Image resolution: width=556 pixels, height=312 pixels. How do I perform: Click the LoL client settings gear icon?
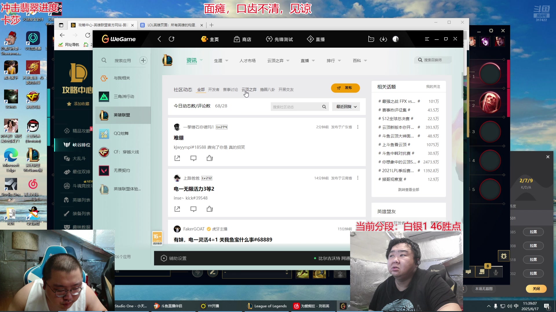491,31
